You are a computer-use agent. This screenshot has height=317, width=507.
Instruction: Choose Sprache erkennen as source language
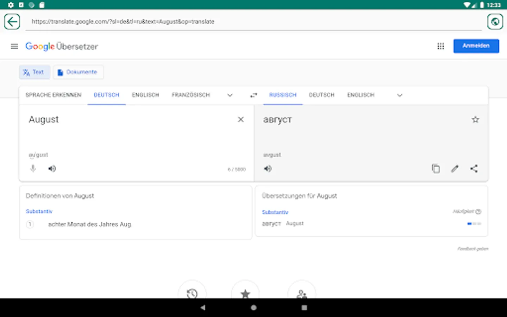point(54,95)
